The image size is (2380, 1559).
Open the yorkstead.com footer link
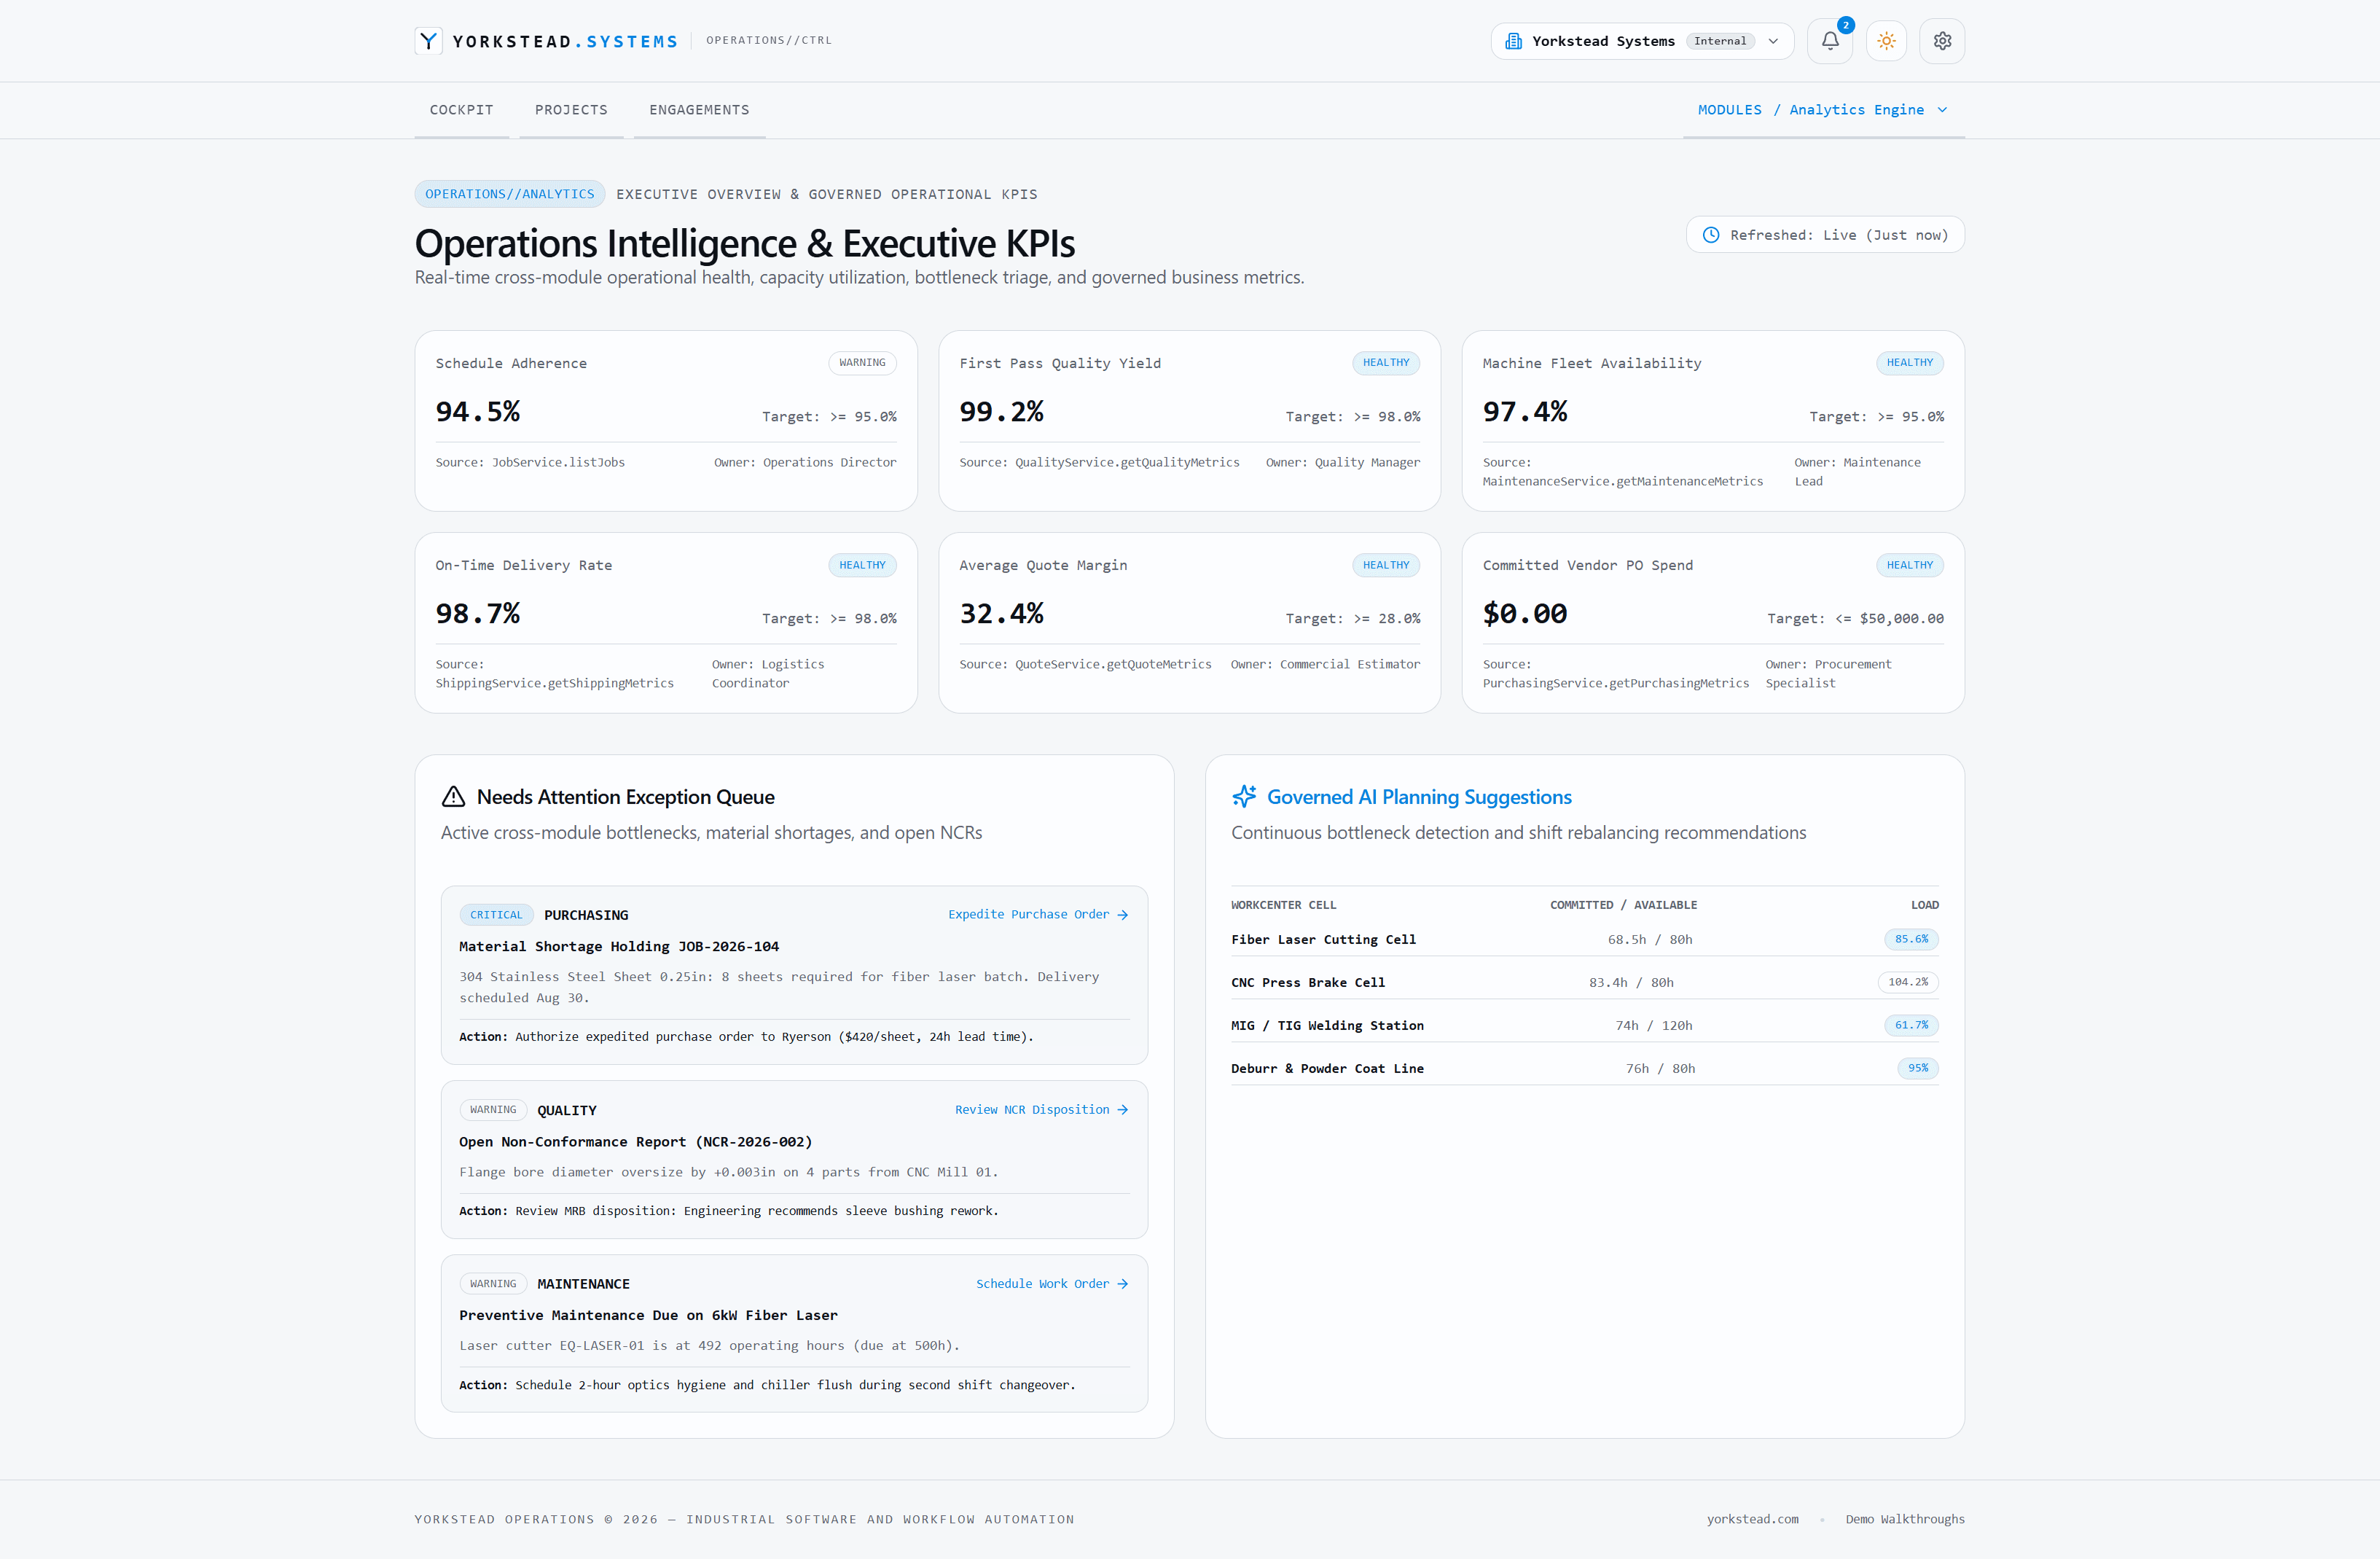coord(1752,1519)
